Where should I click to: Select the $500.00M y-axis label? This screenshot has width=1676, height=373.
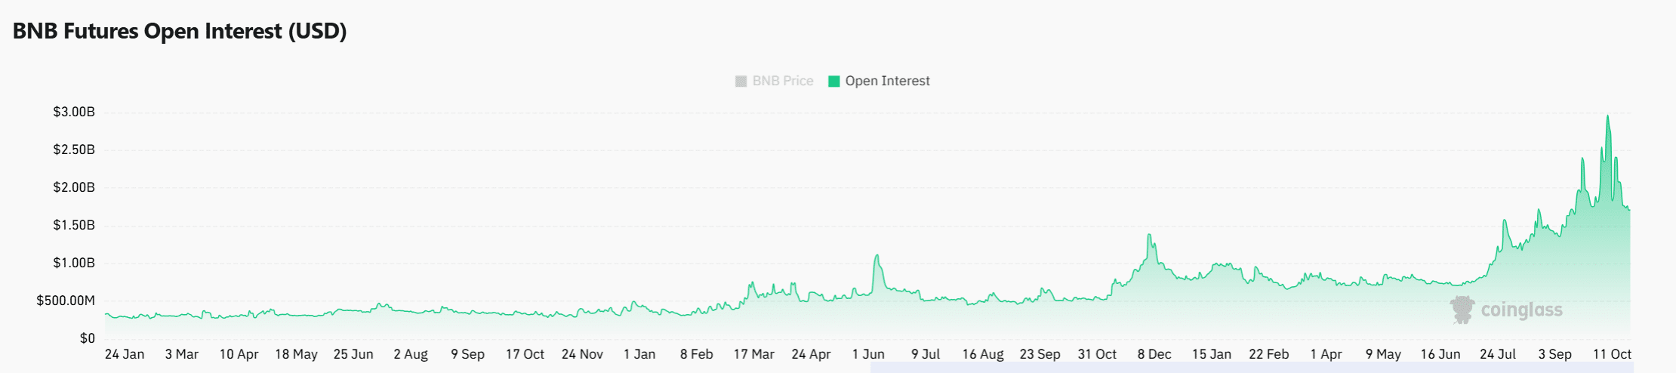(66, 301)
